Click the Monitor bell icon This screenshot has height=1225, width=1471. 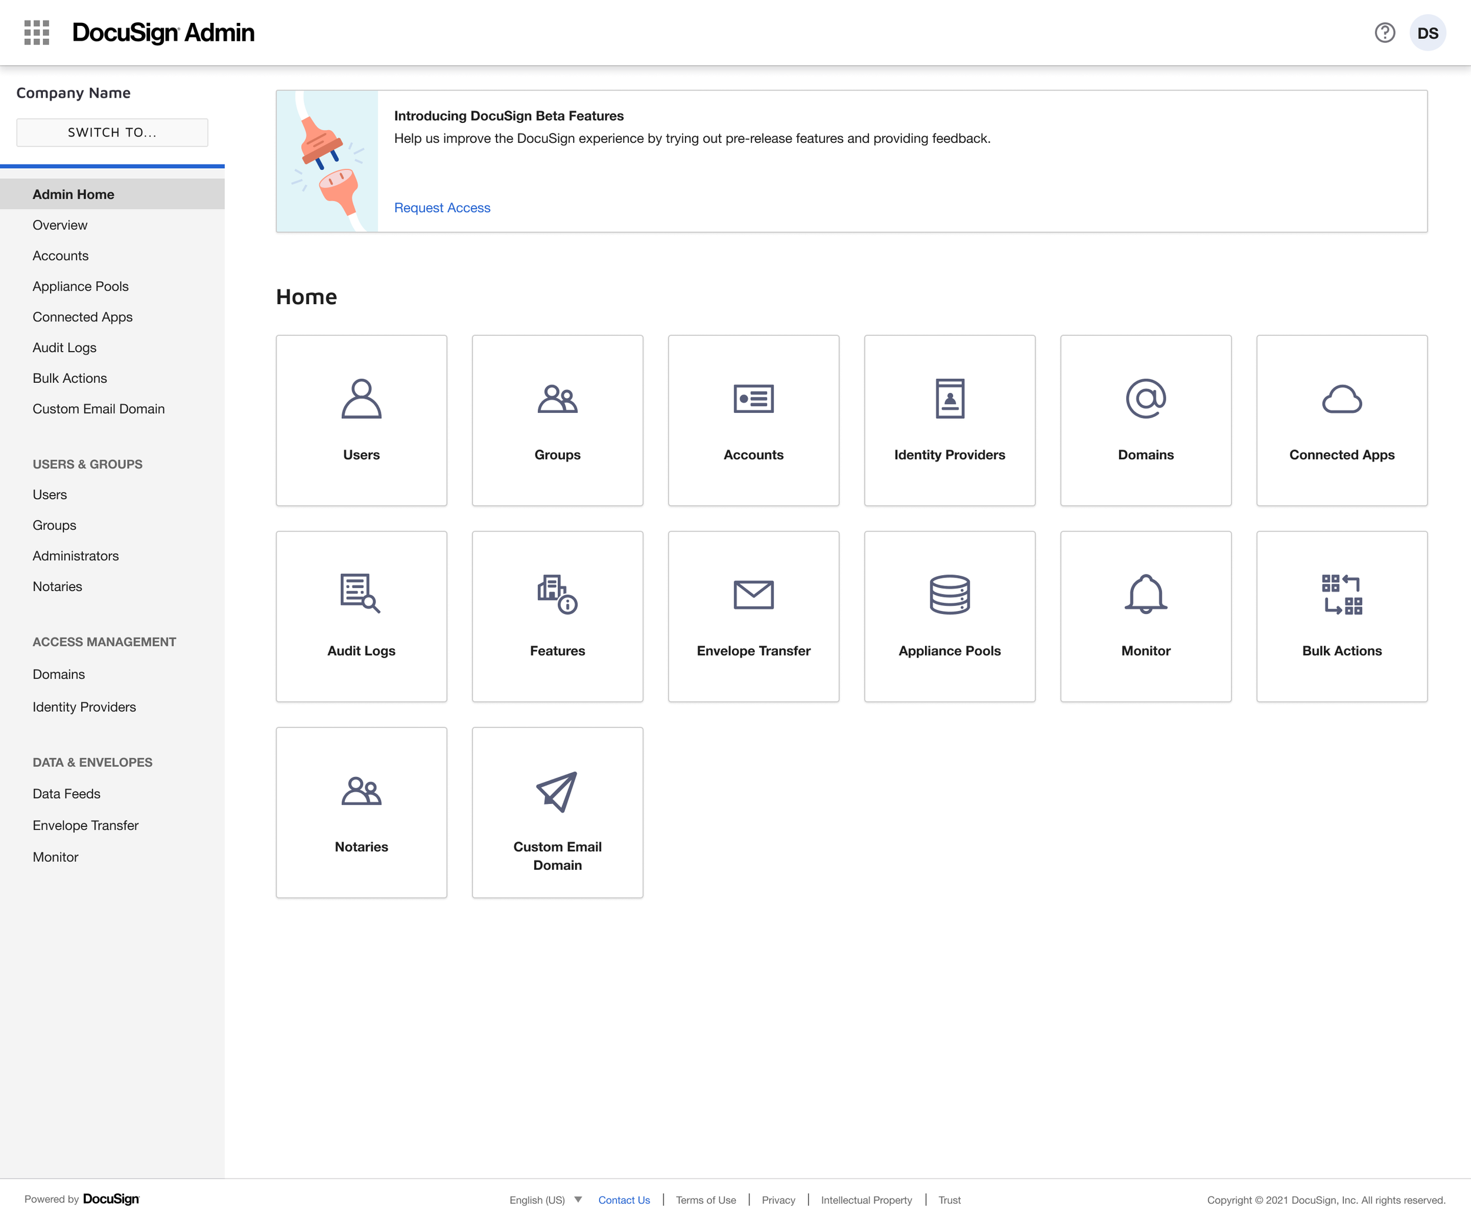pyautogui.click(x=1145, y=593)
